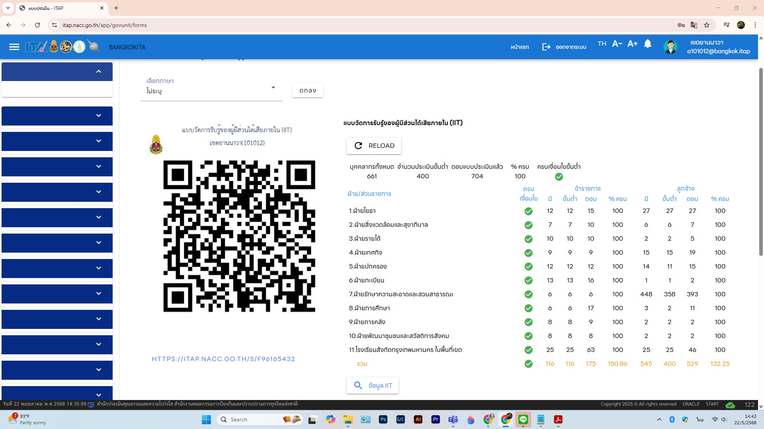Open Google Translate icon in address bar
Screen dimensions: 764x429
pos(694,25)
